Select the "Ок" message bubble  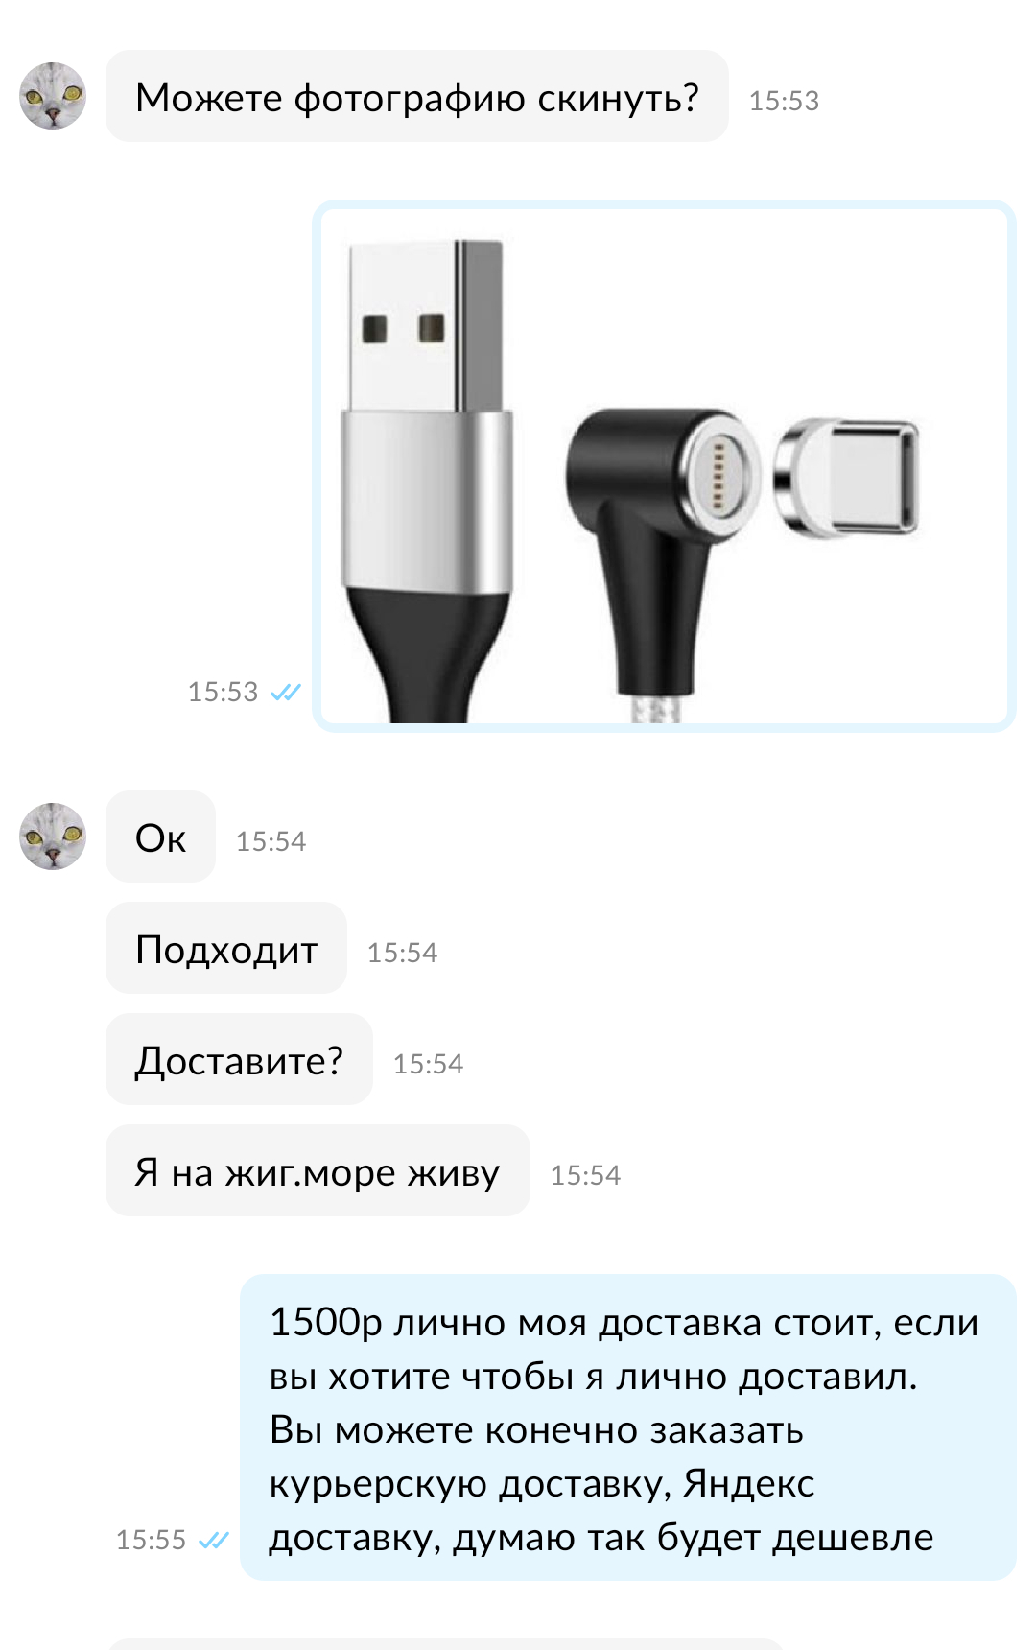pyautogui.click(x=160, y=837)
